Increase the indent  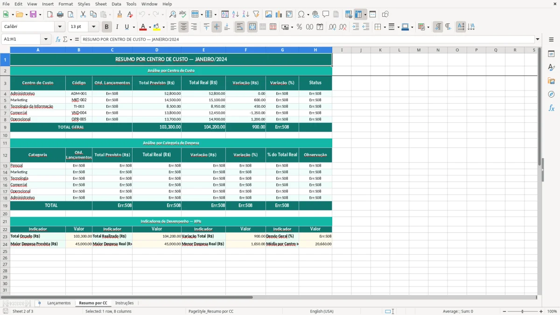click(356, 27)
